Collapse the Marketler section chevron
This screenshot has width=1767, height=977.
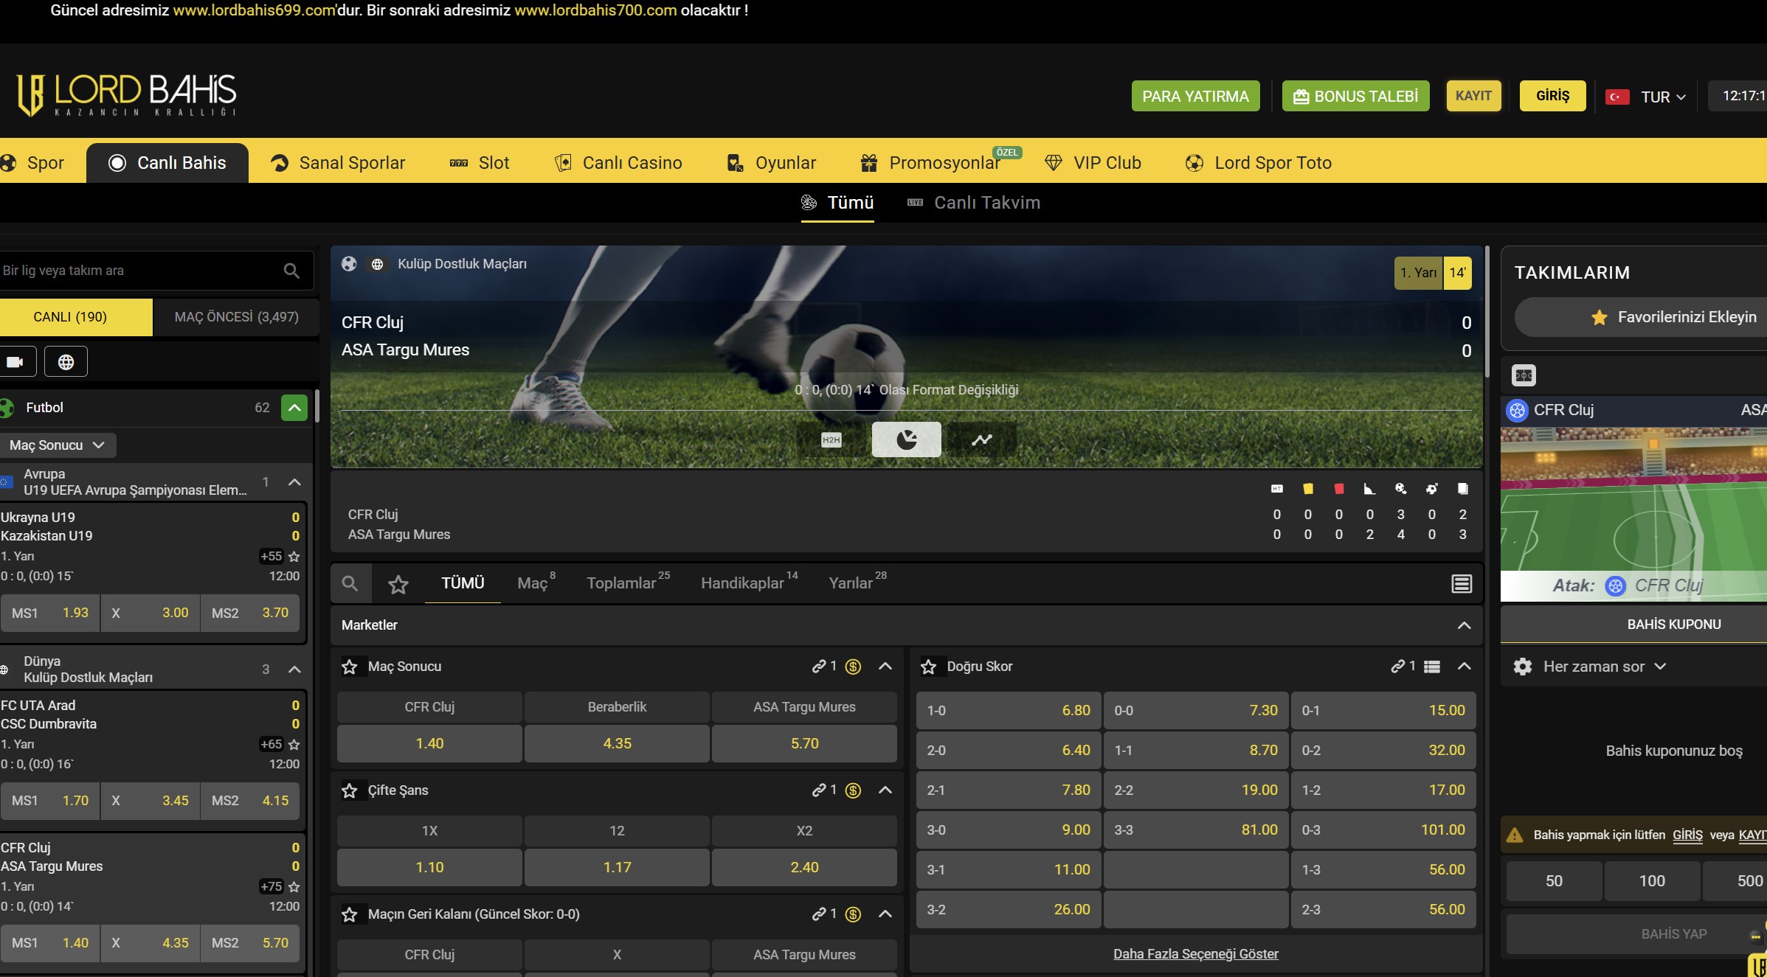click(x=1464, y=625)
